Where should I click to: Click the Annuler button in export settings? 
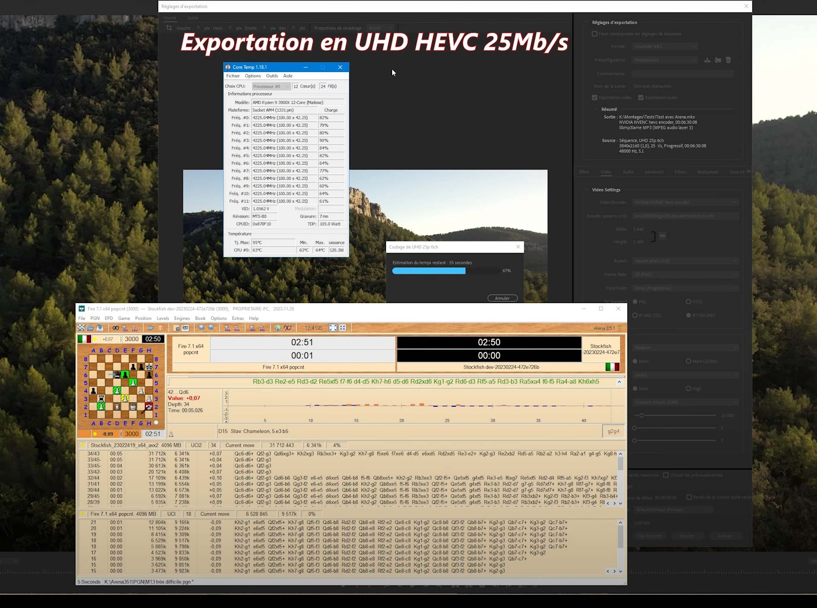tap(725, 536)
